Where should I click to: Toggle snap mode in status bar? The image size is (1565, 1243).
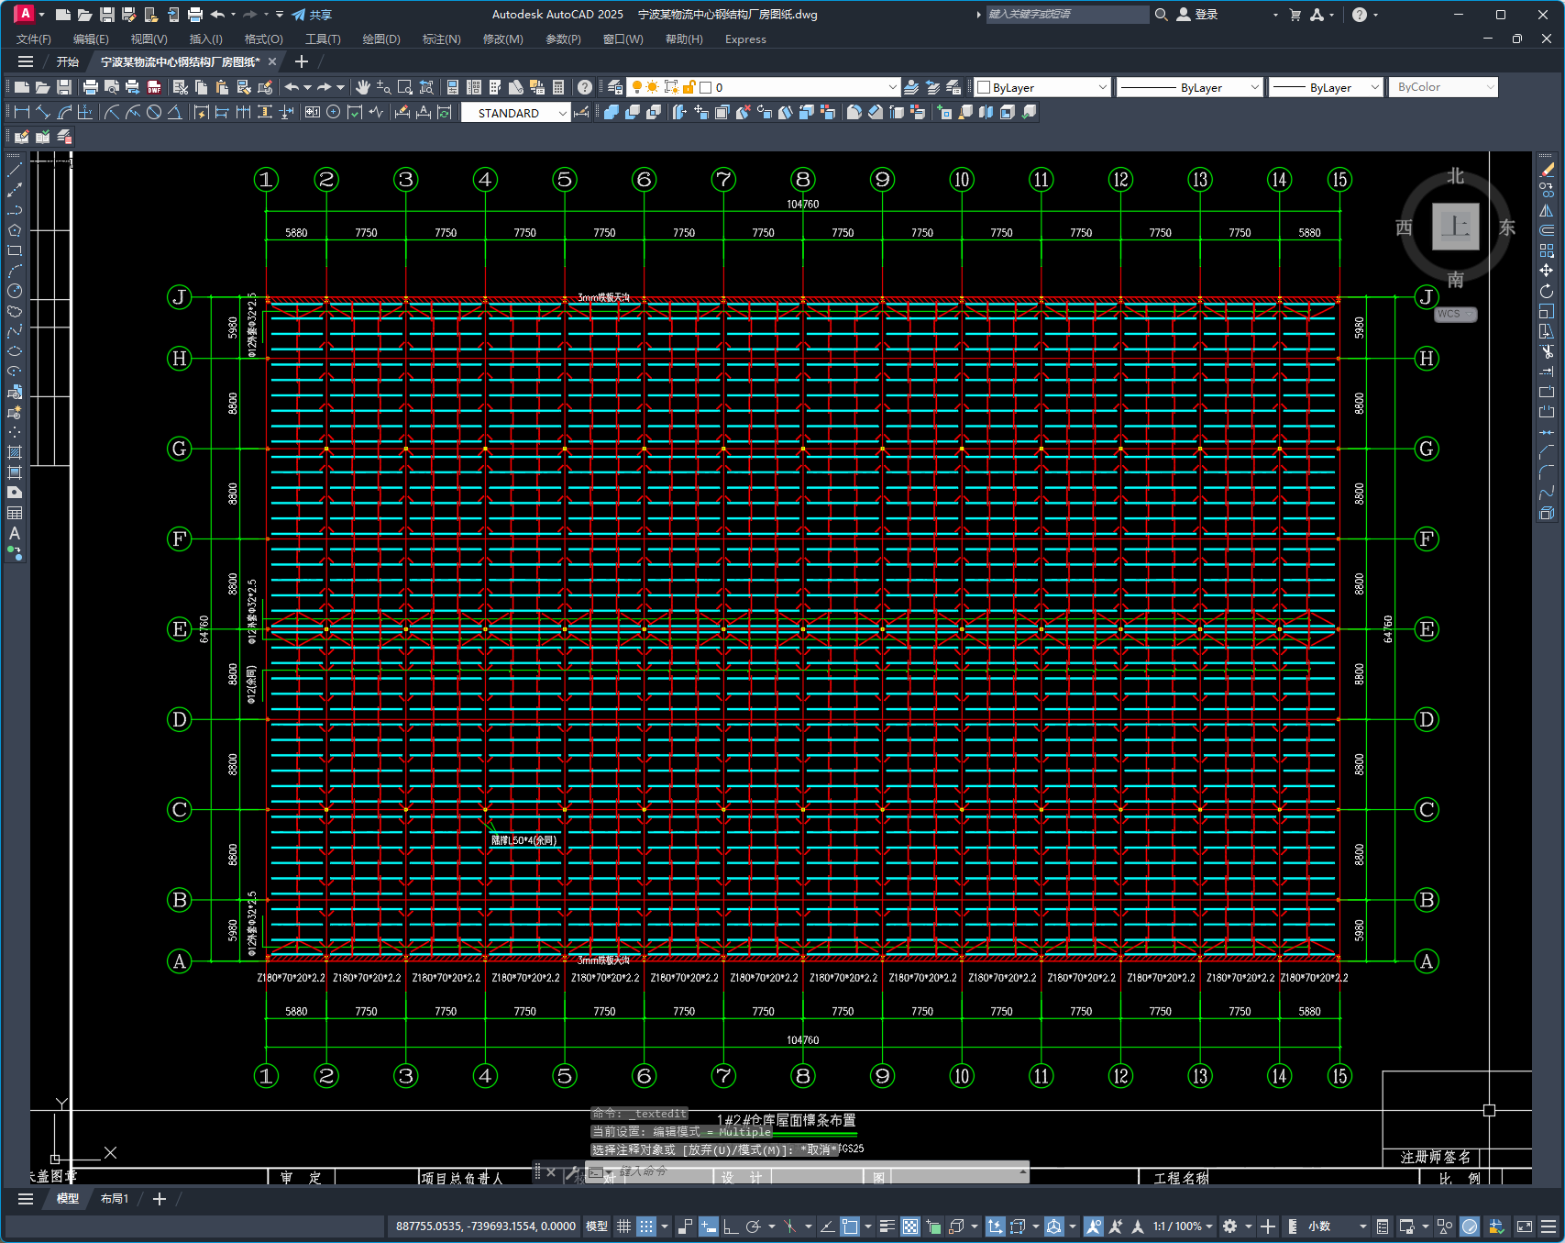coord(646,1226)
